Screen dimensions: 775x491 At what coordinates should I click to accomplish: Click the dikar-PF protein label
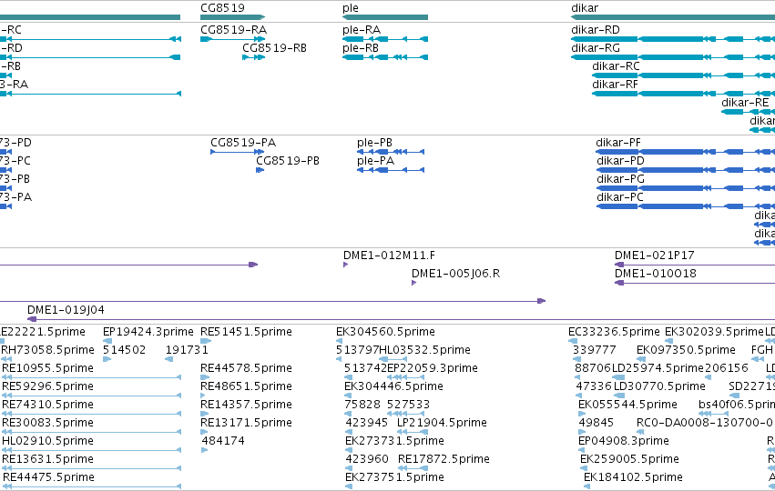point(618,143)
